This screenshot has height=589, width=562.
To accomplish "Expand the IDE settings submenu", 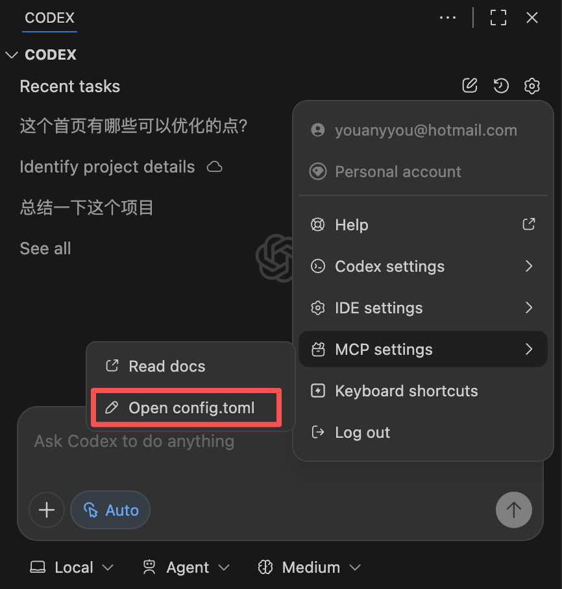I will [423, 308].
